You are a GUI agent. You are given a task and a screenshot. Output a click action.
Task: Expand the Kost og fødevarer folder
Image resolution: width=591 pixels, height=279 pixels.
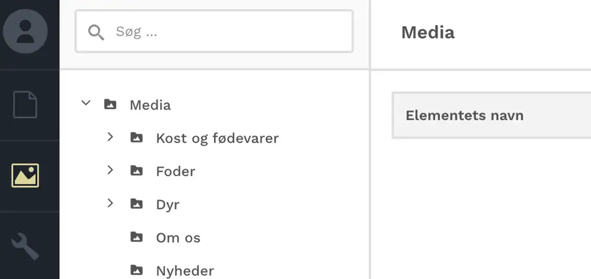[110, 137]
